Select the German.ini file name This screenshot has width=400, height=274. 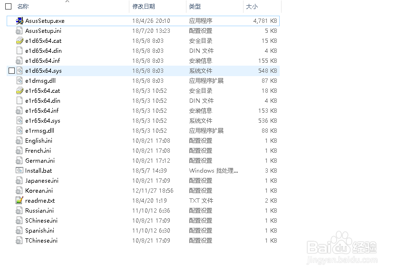tap(40, 160)
